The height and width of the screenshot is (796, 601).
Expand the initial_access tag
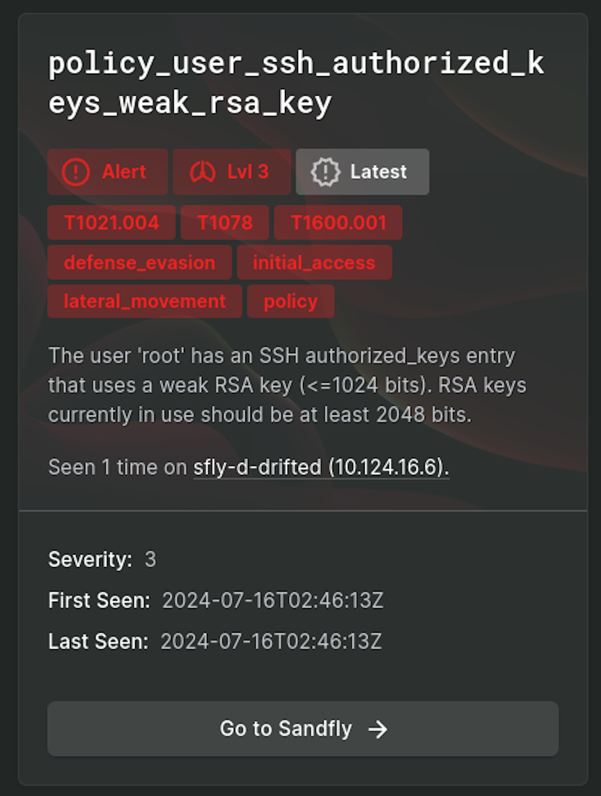(314, 262)
